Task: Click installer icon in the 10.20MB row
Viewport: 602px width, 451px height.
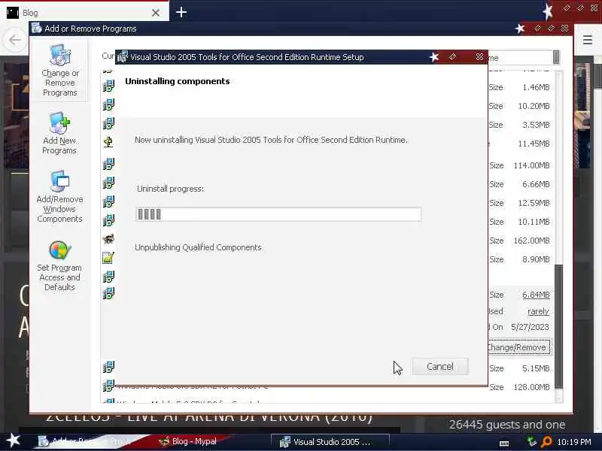Action: click(108, 104)
